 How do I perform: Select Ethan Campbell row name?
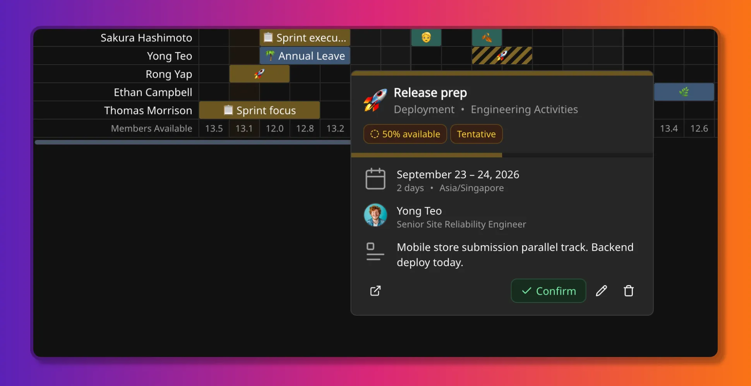[153, 92]
